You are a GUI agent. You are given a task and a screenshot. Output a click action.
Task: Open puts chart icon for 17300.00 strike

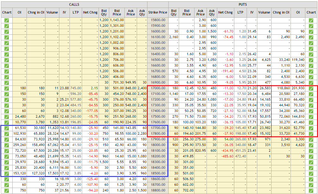[x=311, y=105]
